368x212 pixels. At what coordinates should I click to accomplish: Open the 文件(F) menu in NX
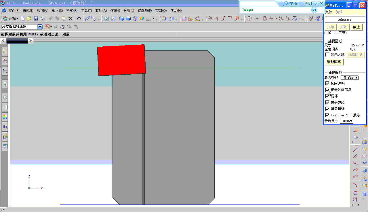14,11
